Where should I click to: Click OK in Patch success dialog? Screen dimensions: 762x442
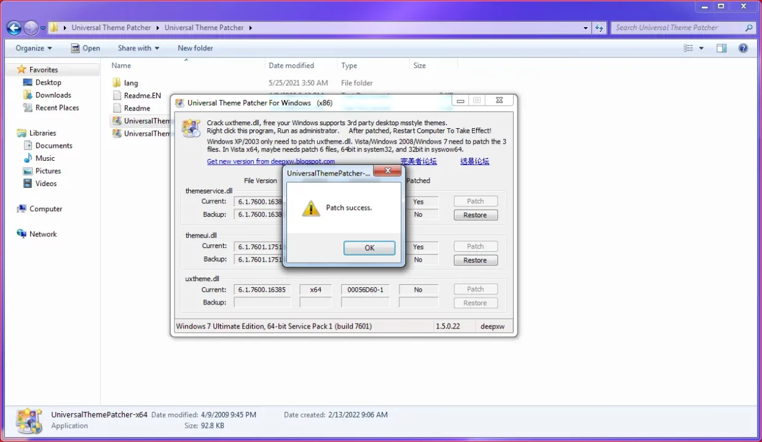[x=369, y=248]
